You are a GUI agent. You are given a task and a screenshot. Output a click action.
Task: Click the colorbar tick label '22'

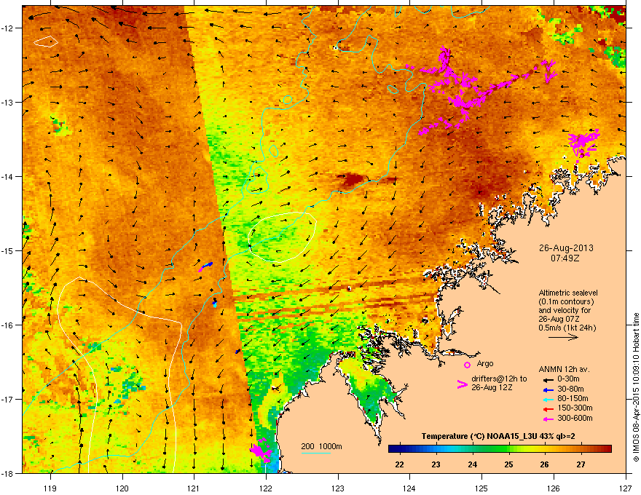point(399,464)
